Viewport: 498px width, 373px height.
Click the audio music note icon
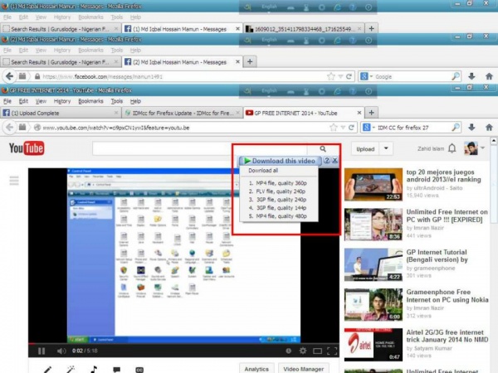click(93, 370)
